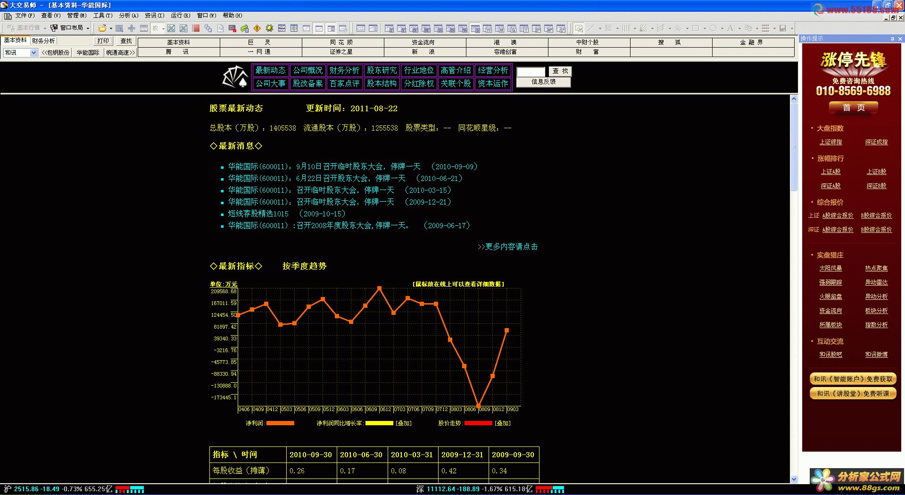This screenshot has height=495, width=905.
Task: Open the 分红除权 section button
Action: pos(419,83)
